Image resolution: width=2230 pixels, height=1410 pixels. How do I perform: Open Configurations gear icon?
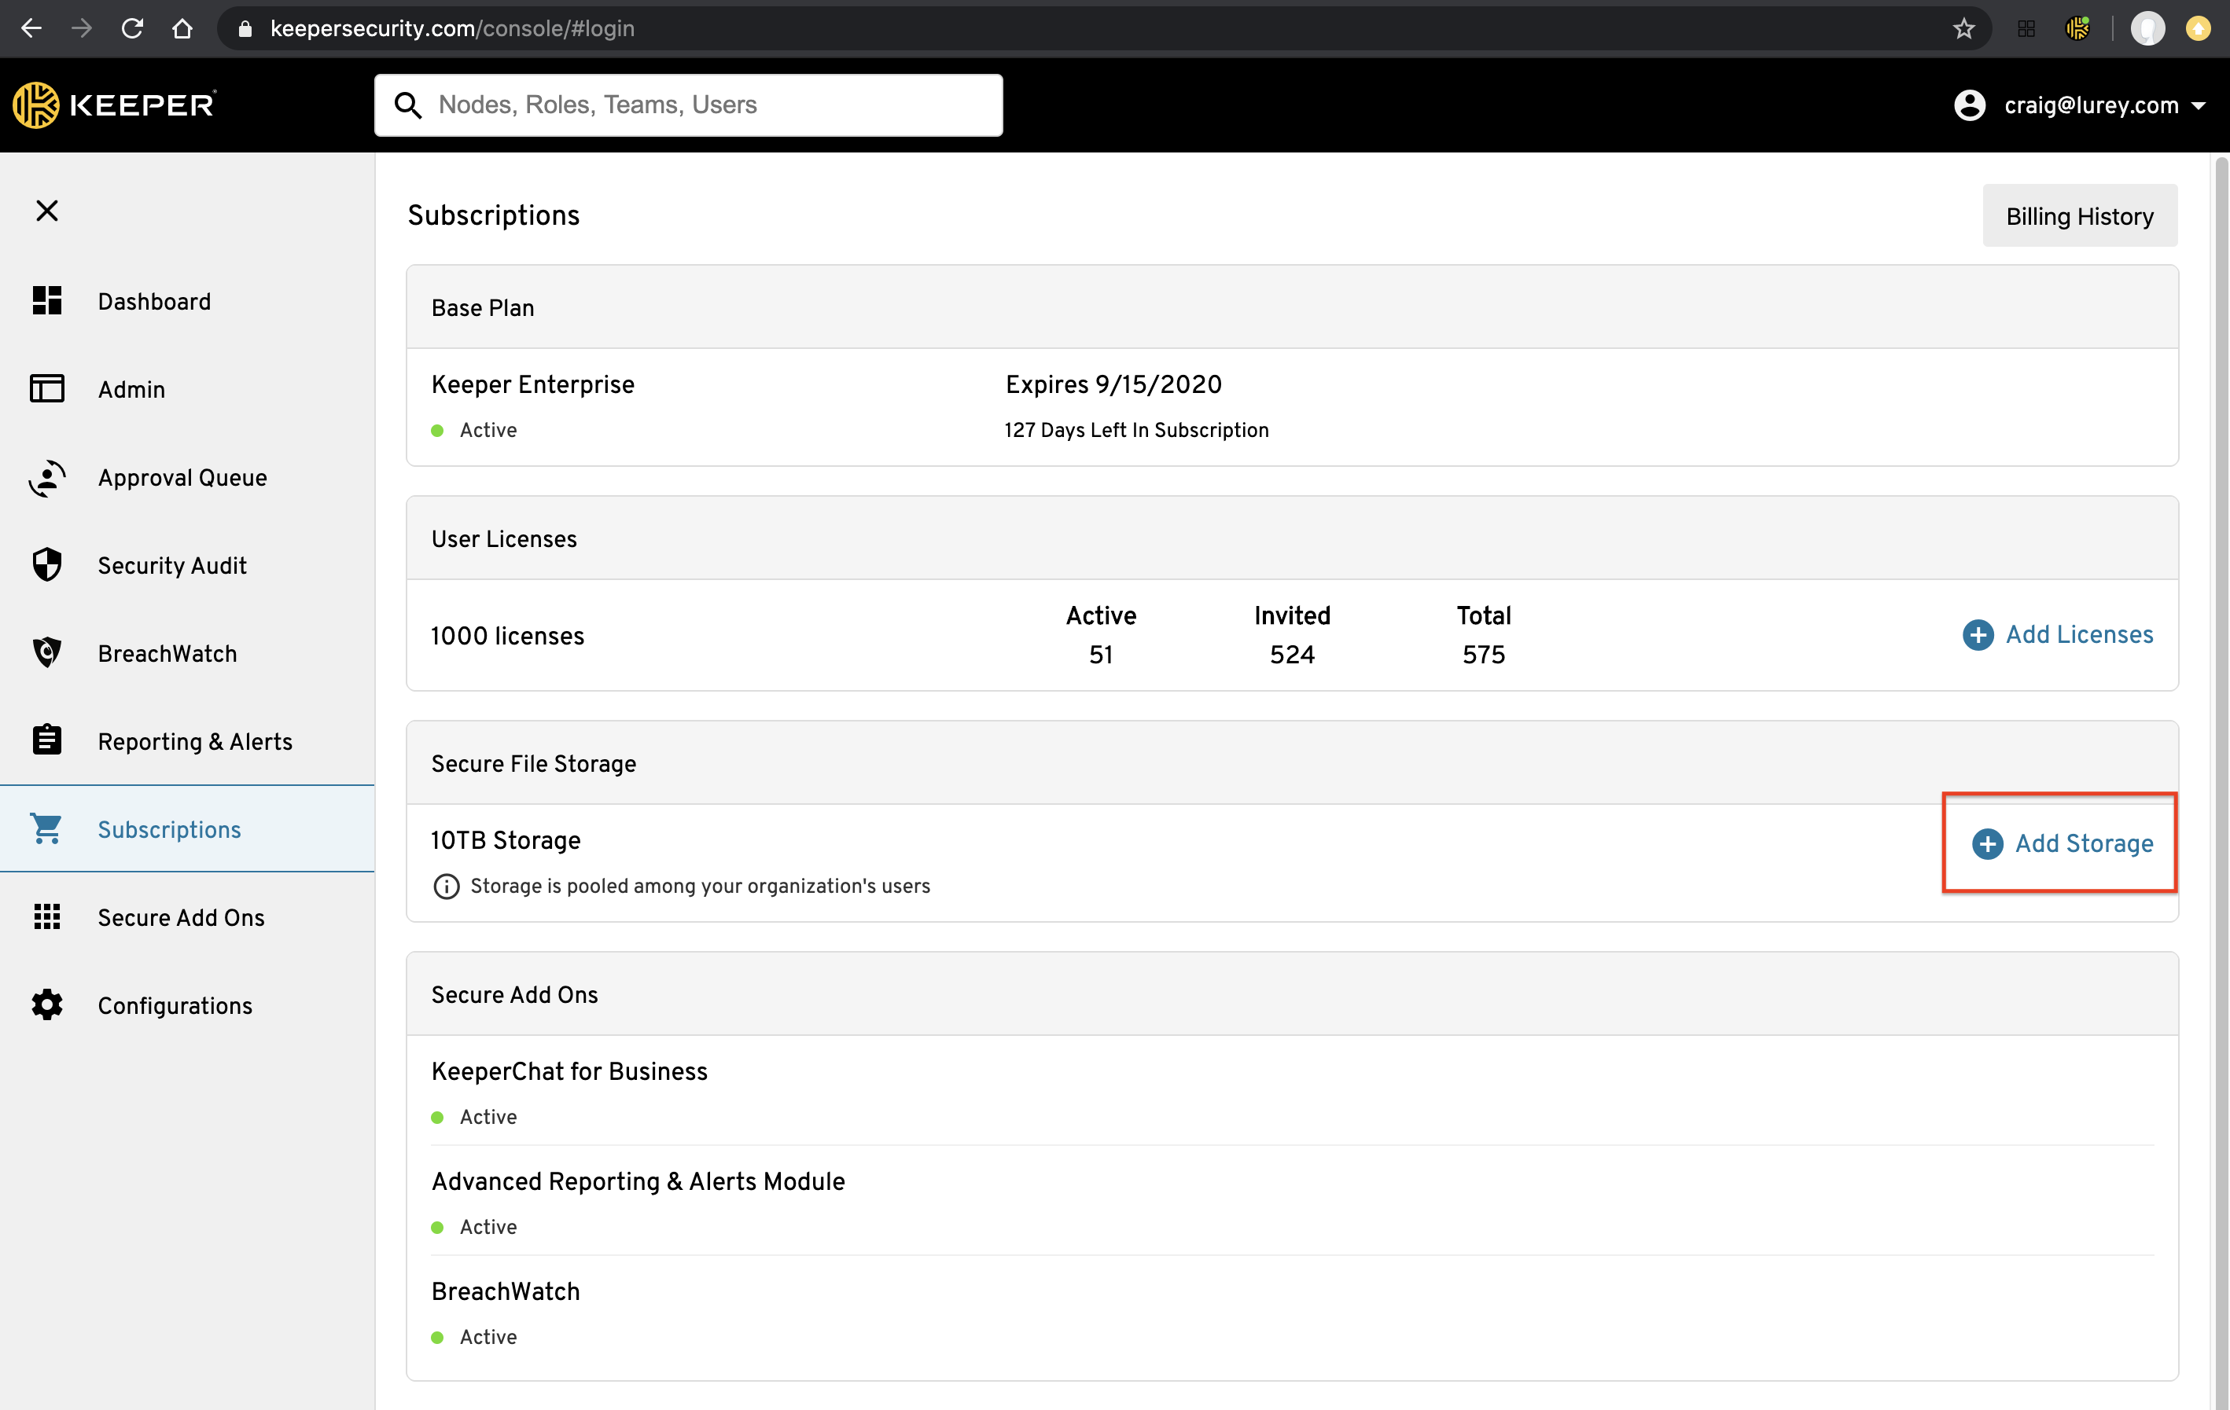(46, 1004)
